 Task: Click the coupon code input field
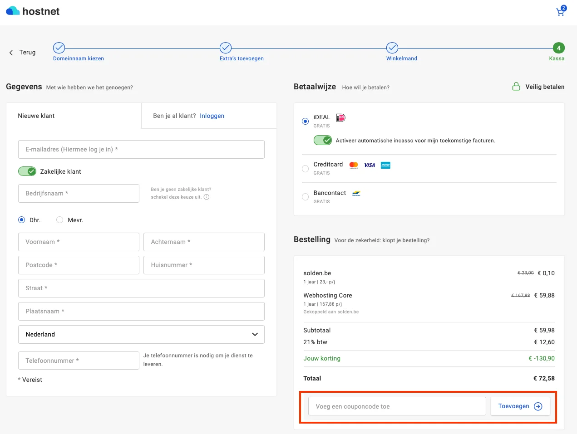(397, 406)
